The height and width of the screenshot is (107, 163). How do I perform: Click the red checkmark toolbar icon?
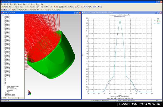click(12, 10)
